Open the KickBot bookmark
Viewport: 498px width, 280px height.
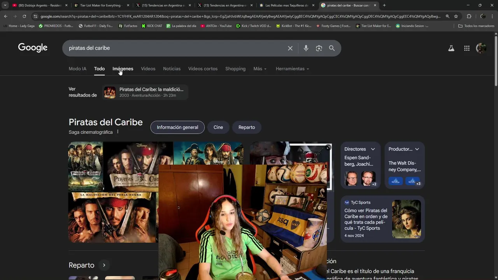pos(294,26)
